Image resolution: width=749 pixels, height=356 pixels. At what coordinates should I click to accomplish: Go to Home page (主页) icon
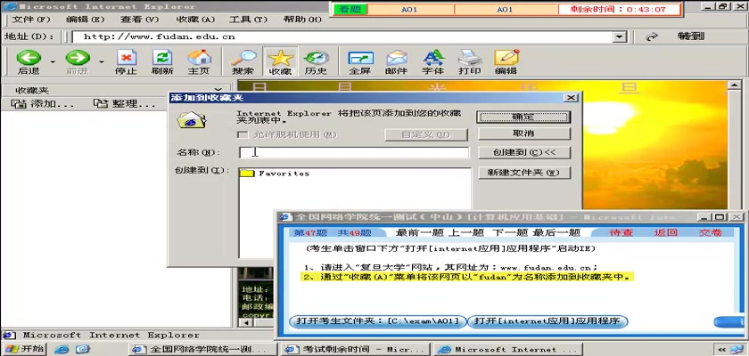(199, 62)
